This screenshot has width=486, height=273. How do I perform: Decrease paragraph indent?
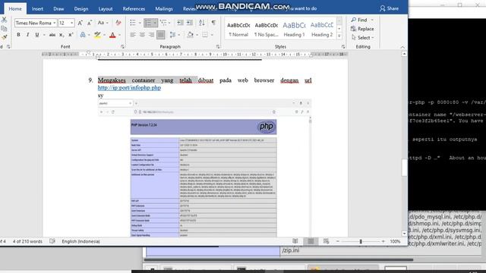(x=180, y=23)
